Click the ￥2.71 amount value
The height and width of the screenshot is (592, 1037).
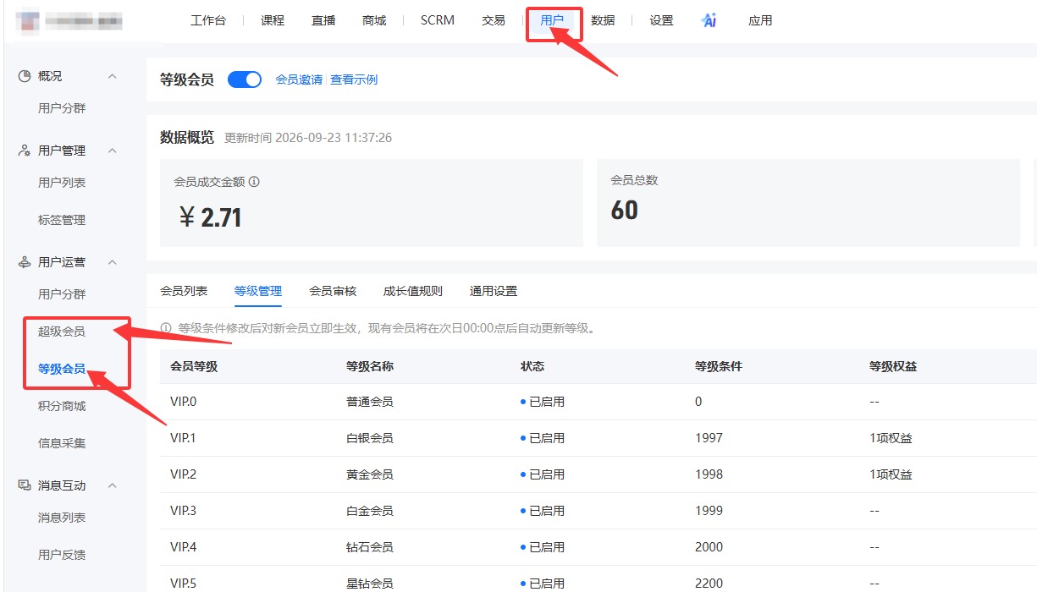click(211, 218)
